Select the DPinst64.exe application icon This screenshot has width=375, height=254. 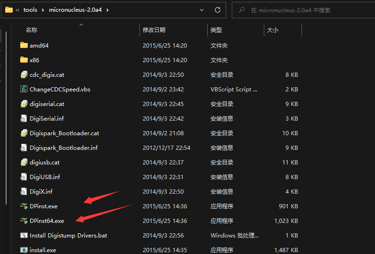[x=24, y=221]
